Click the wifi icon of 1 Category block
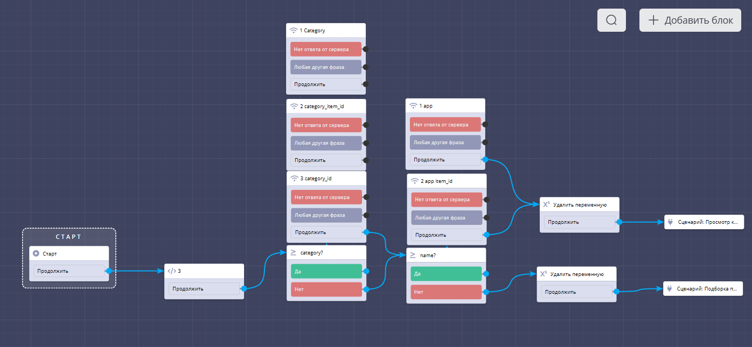Viewport: 752px width, 347px height. coord(294,31)
